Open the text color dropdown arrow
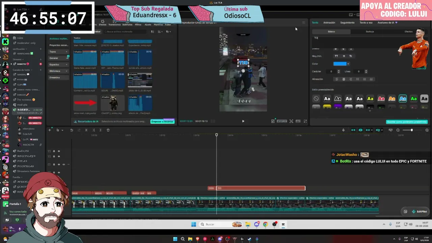 pos(348,64)
